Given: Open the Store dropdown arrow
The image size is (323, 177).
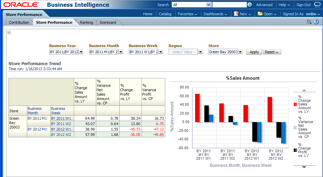Looking at the screenshot, I should (240, 52).
